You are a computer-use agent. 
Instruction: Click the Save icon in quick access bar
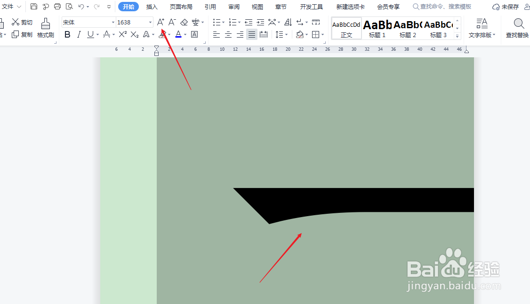(x=34, y=7)
